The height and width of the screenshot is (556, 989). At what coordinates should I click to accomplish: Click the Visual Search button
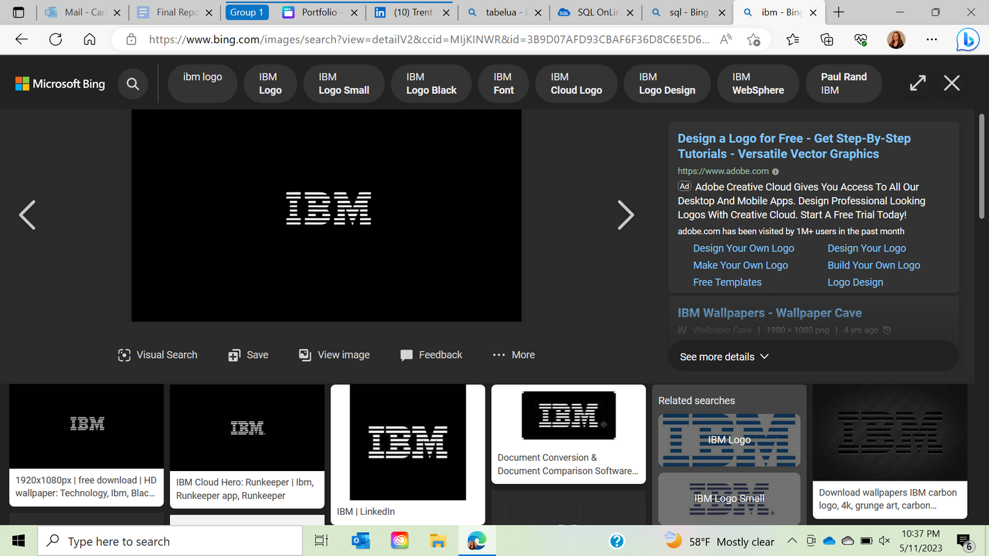158,355
